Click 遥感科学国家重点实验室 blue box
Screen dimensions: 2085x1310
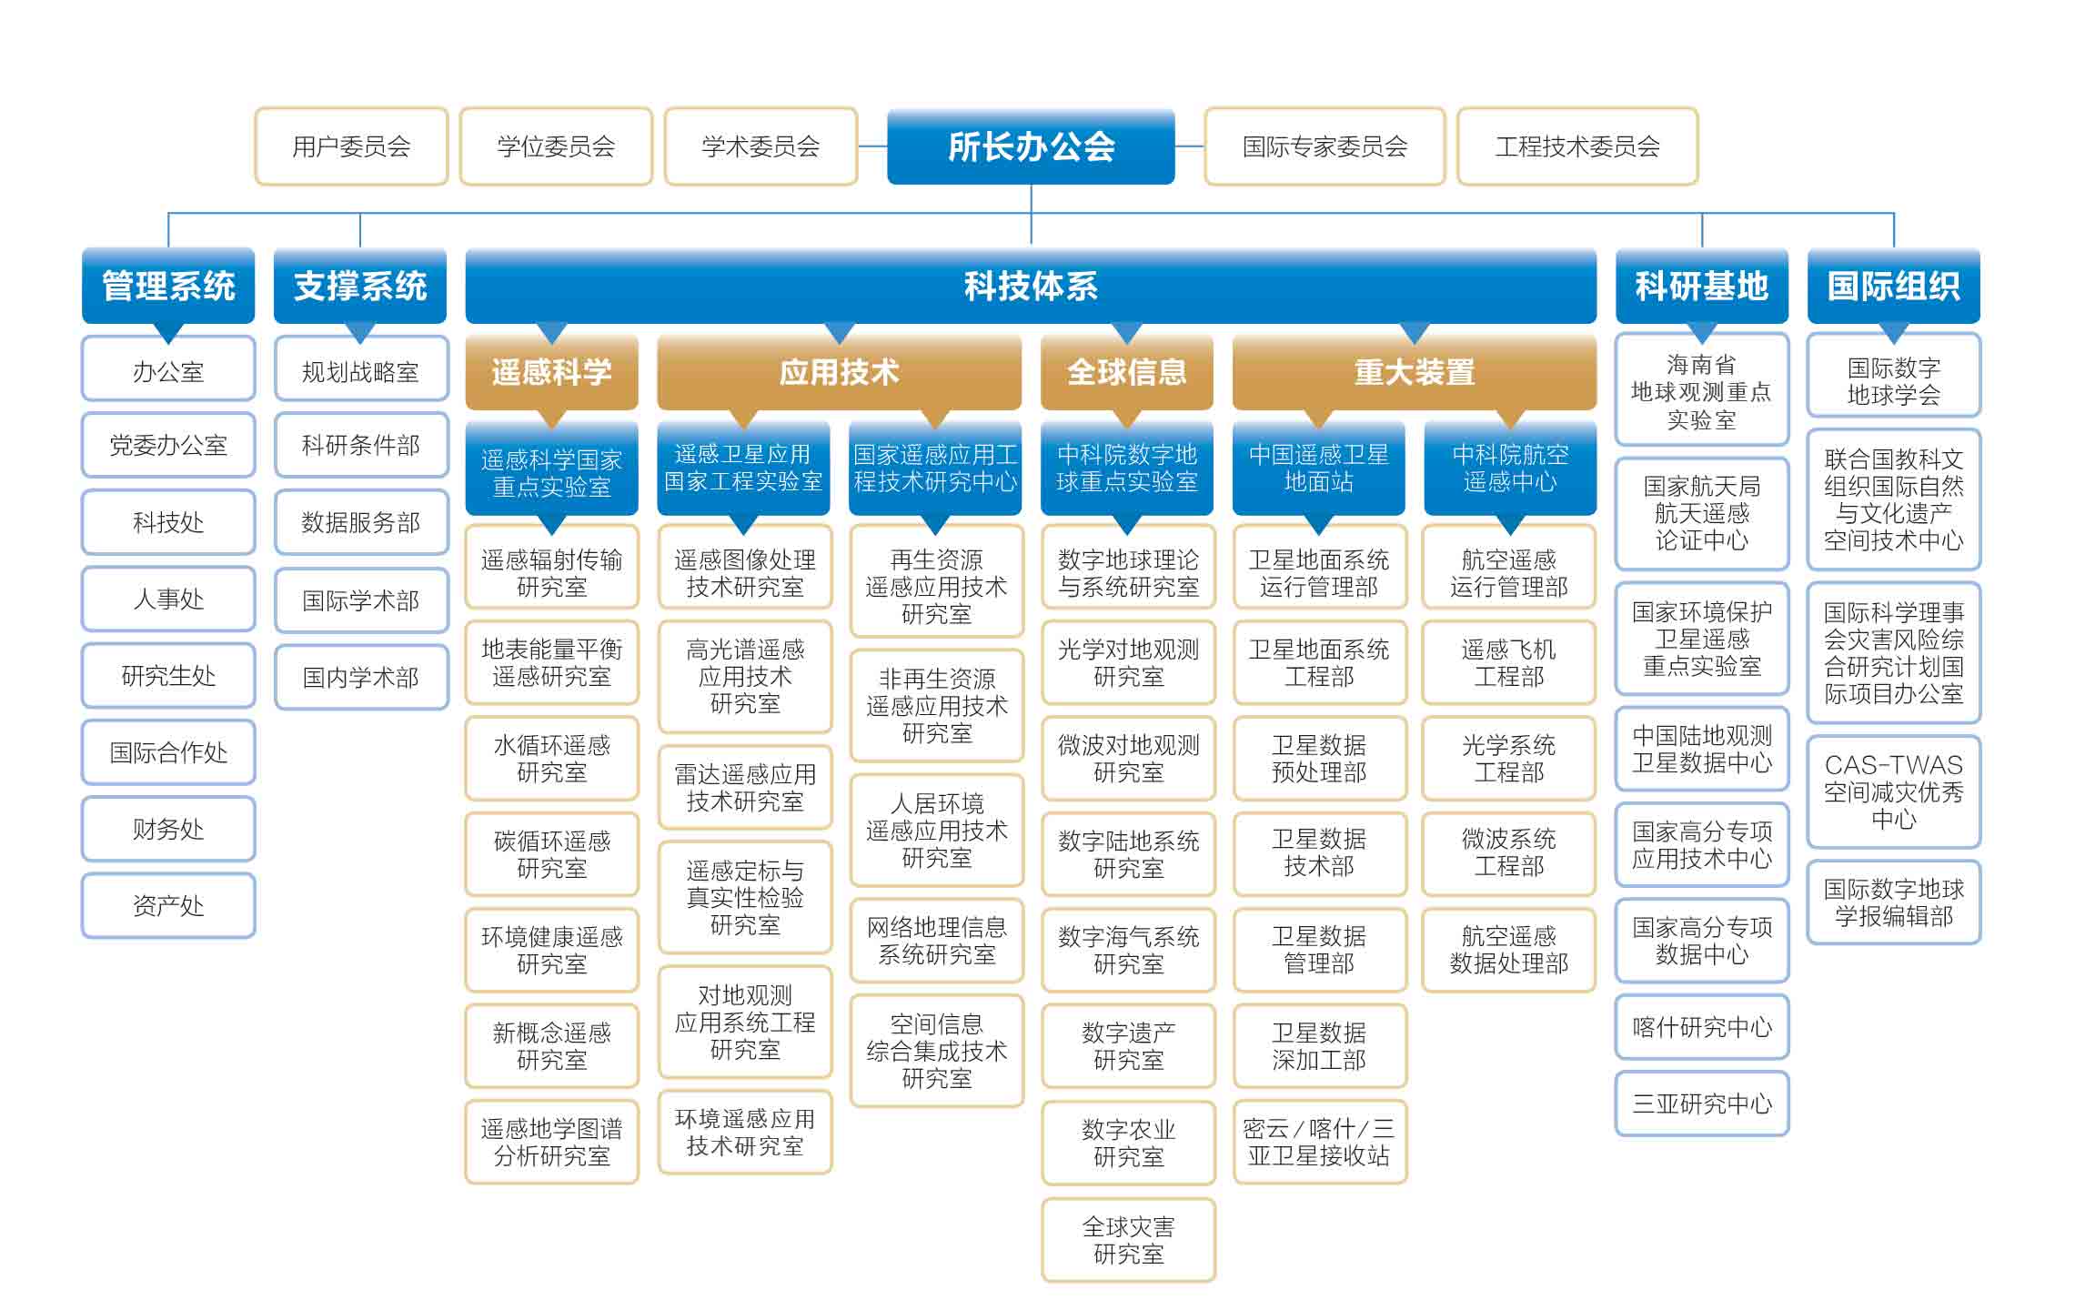551,469
